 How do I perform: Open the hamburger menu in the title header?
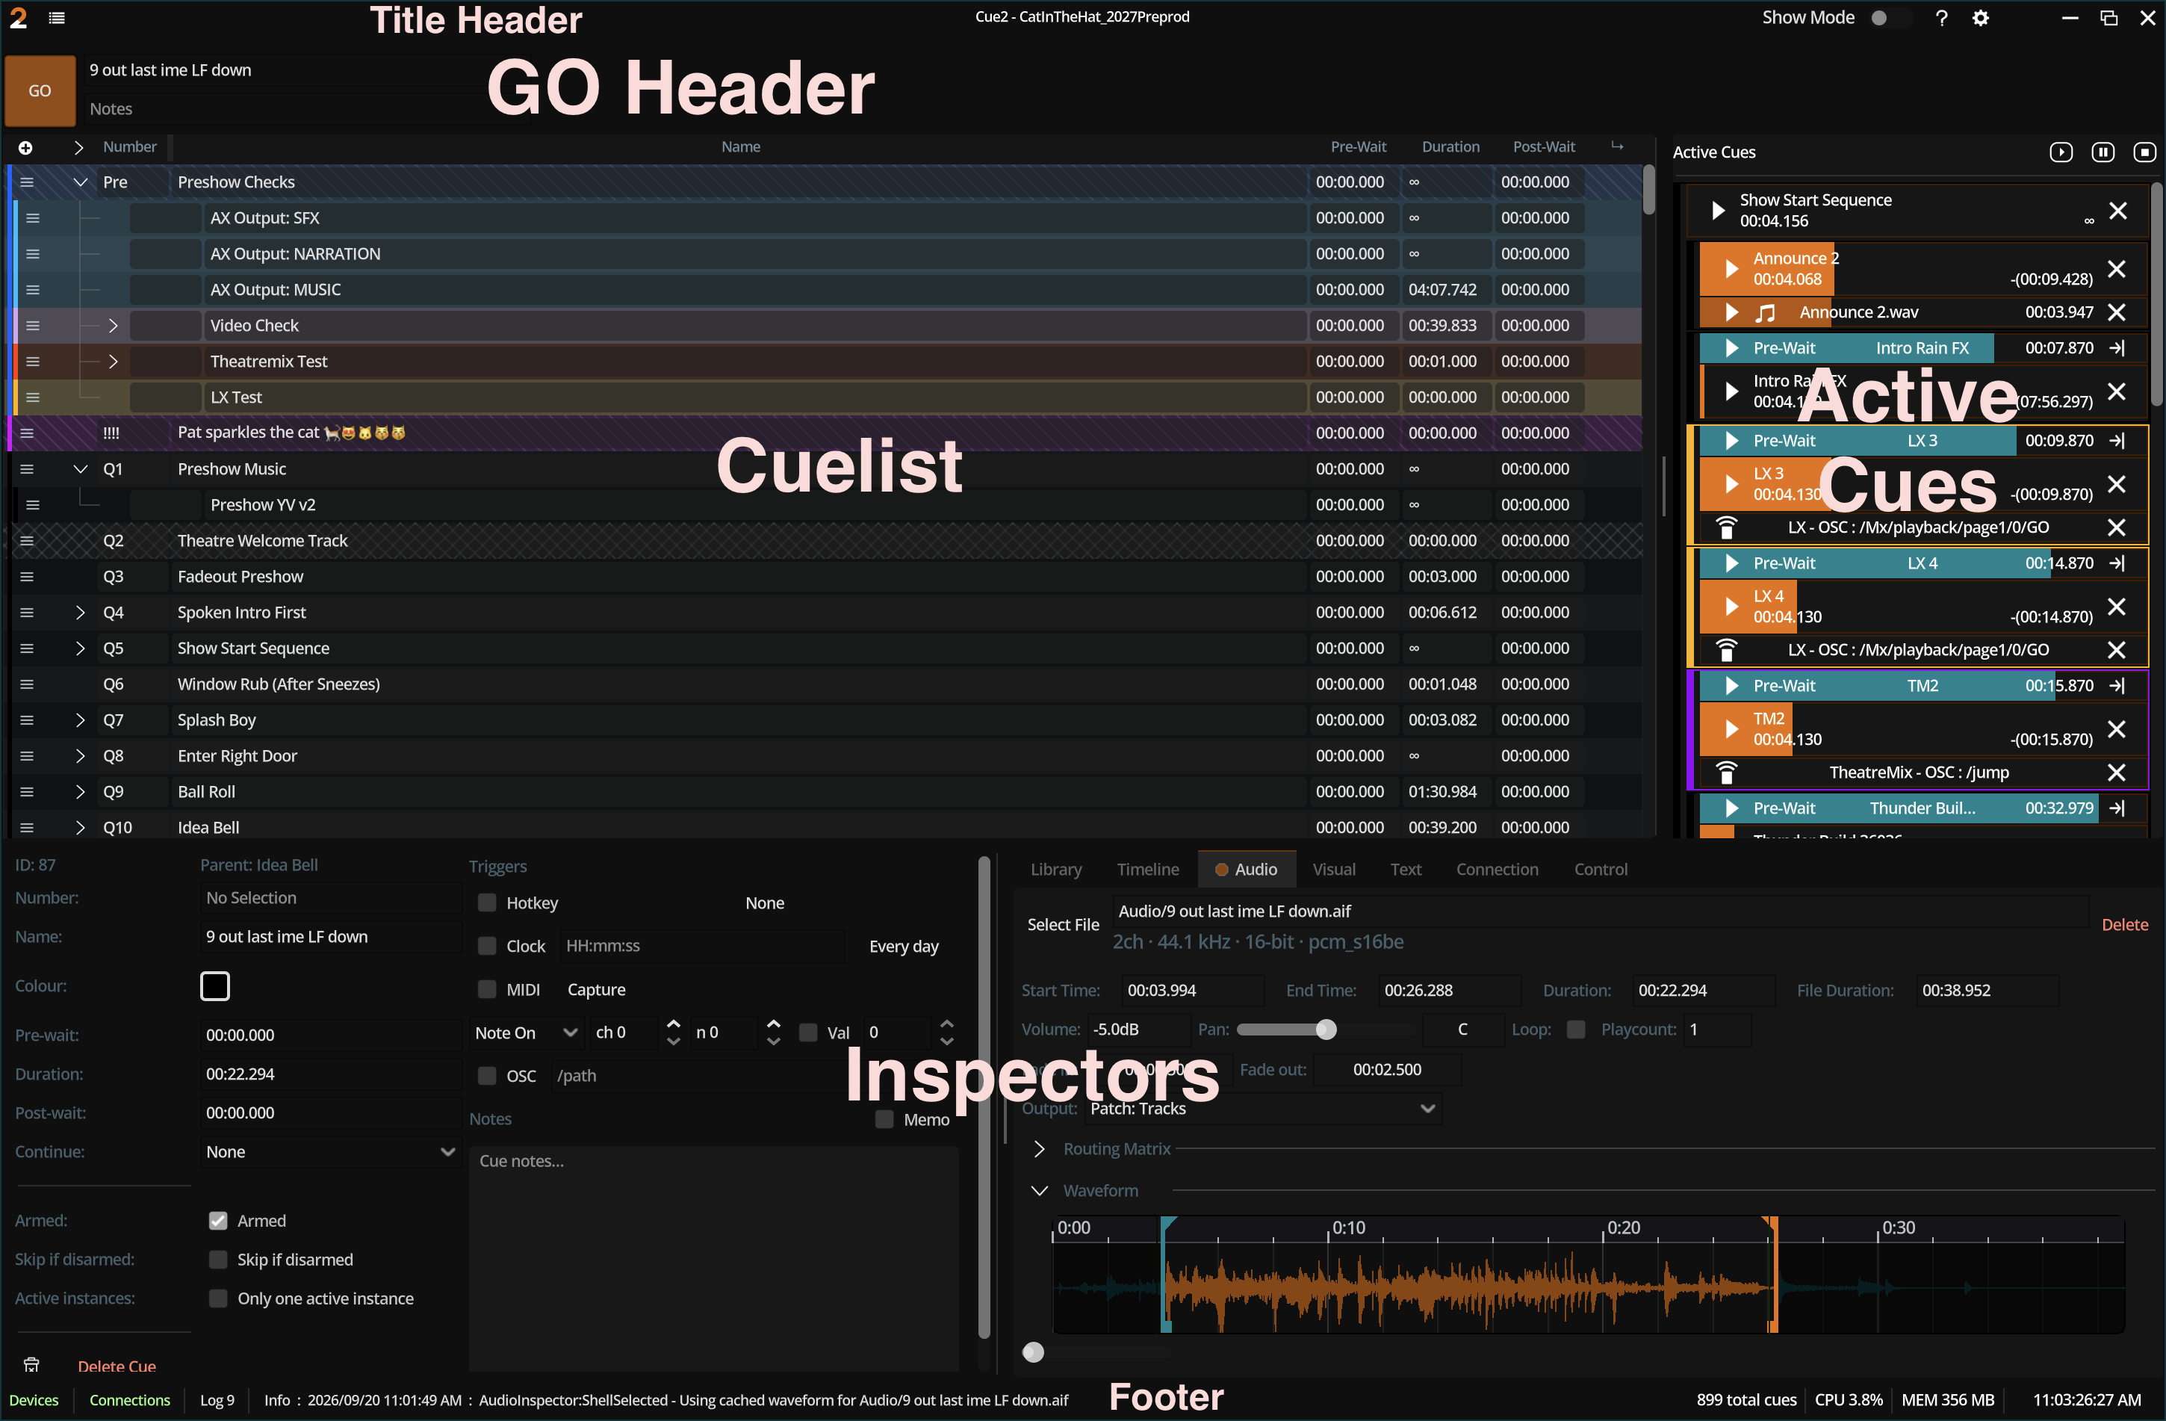(57, 17)
